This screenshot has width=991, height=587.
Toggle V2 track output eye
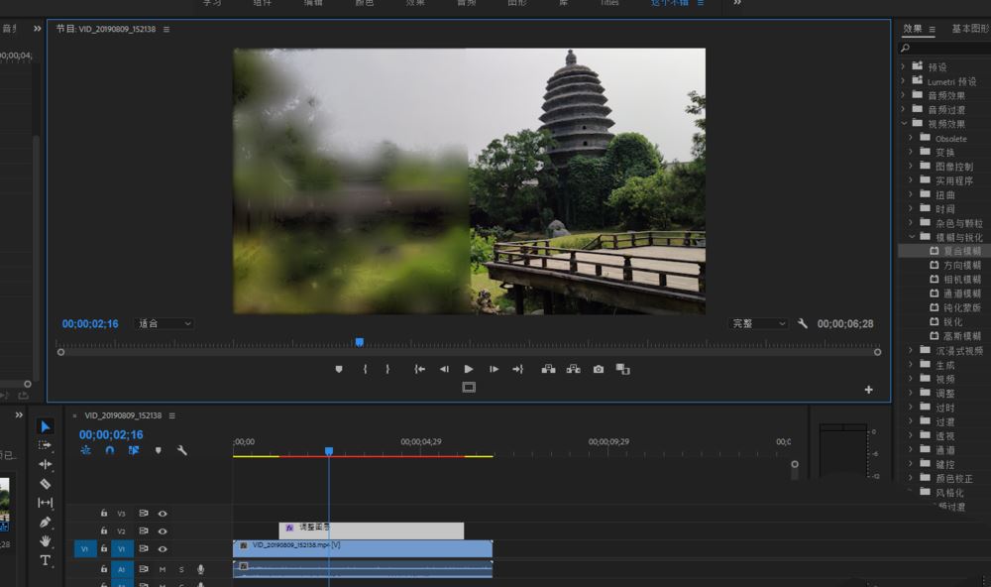pyautogui.click(x=163, y=531)
